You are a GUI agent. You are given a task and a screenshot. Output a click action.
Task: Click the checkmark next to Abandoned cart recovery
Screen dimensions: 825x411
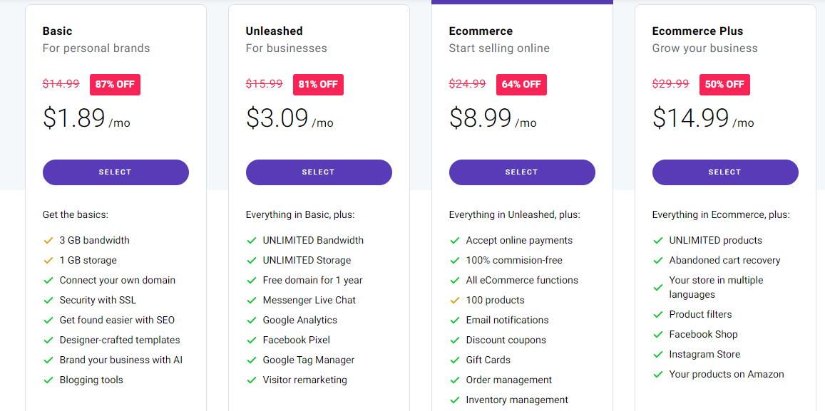click(658, 261)
